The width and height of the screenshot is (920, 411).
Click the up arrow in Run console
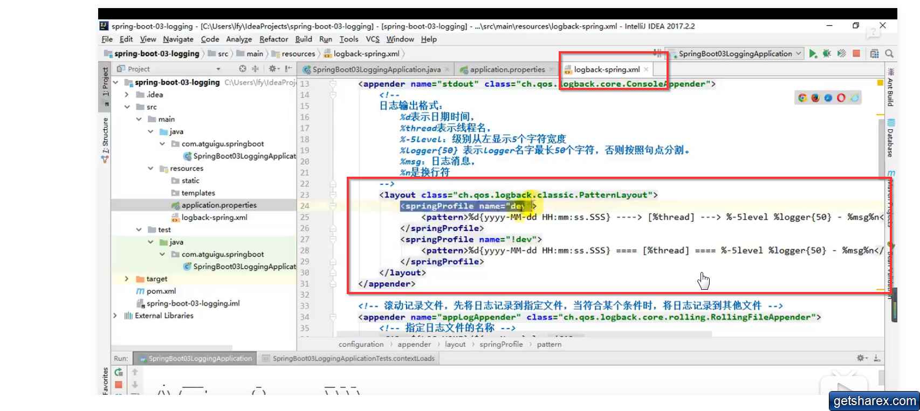[135, 372]
